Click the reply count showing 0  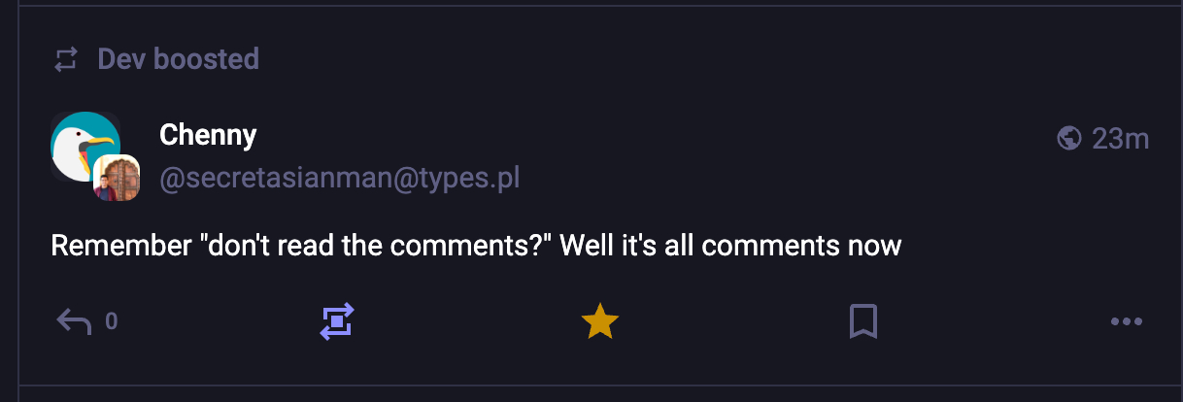tap(112, 320)
